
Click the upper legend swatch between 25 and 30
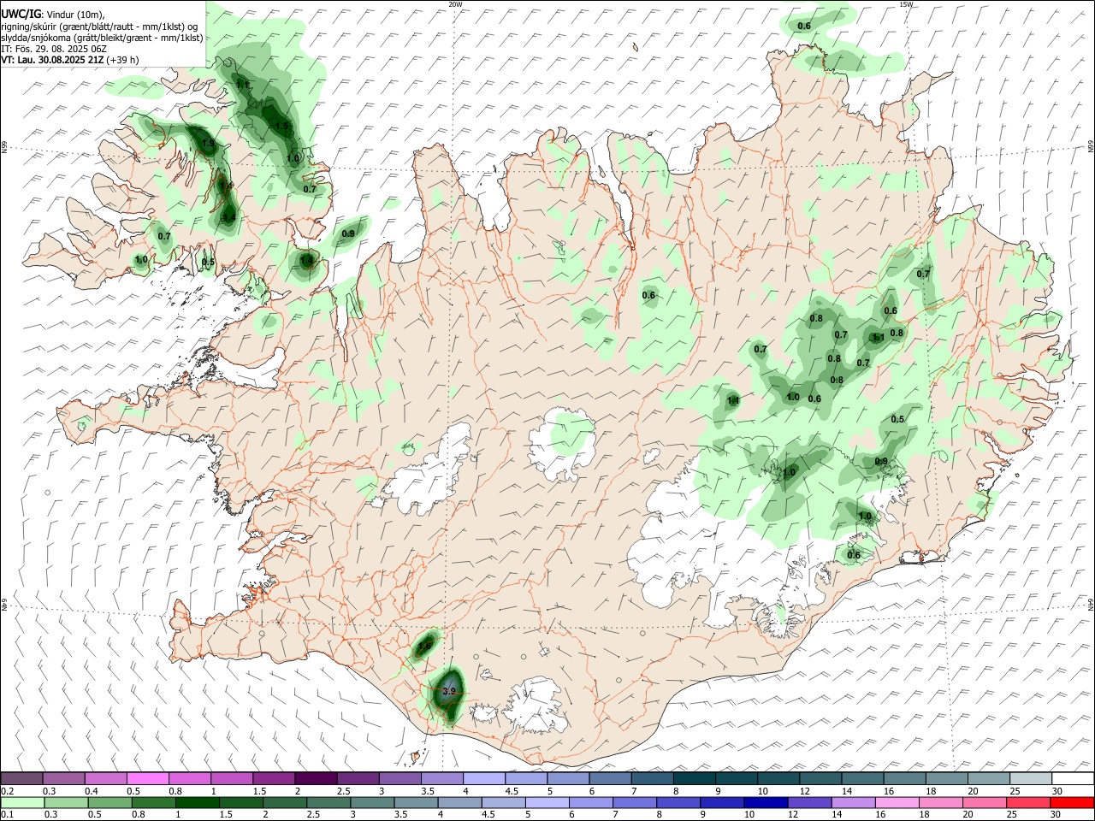tap(1030, 778)
